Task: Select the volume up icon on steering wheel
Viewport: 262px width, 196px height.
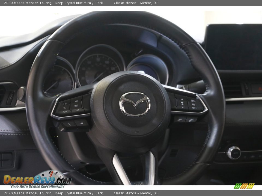Action: 65,104
